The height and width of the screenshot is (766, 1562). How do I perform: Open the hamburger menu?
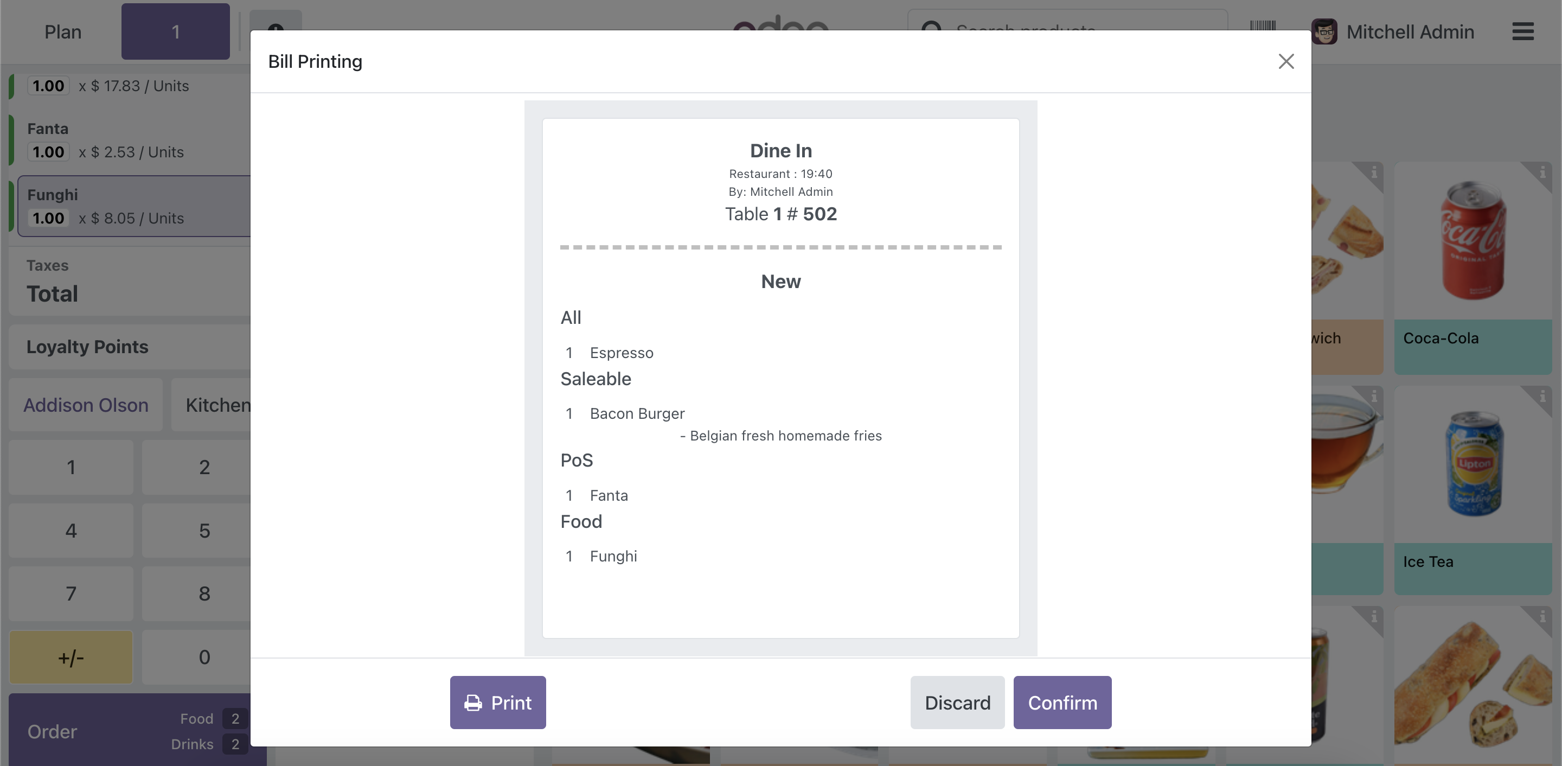1522,31
